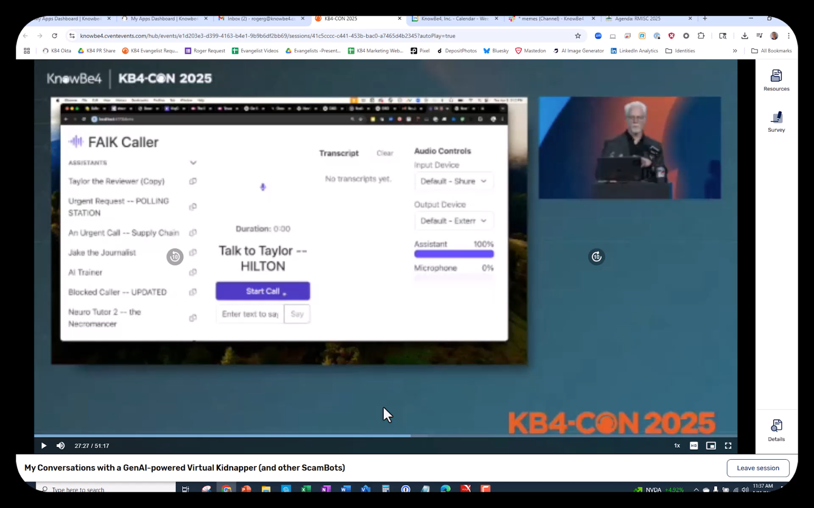Toggle HD video quality

coord(694,446)
